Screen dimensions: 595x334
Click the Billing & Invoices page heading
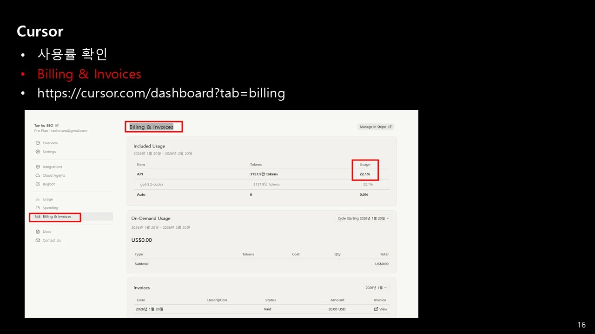pyautogui.click(x=152, y=127)
